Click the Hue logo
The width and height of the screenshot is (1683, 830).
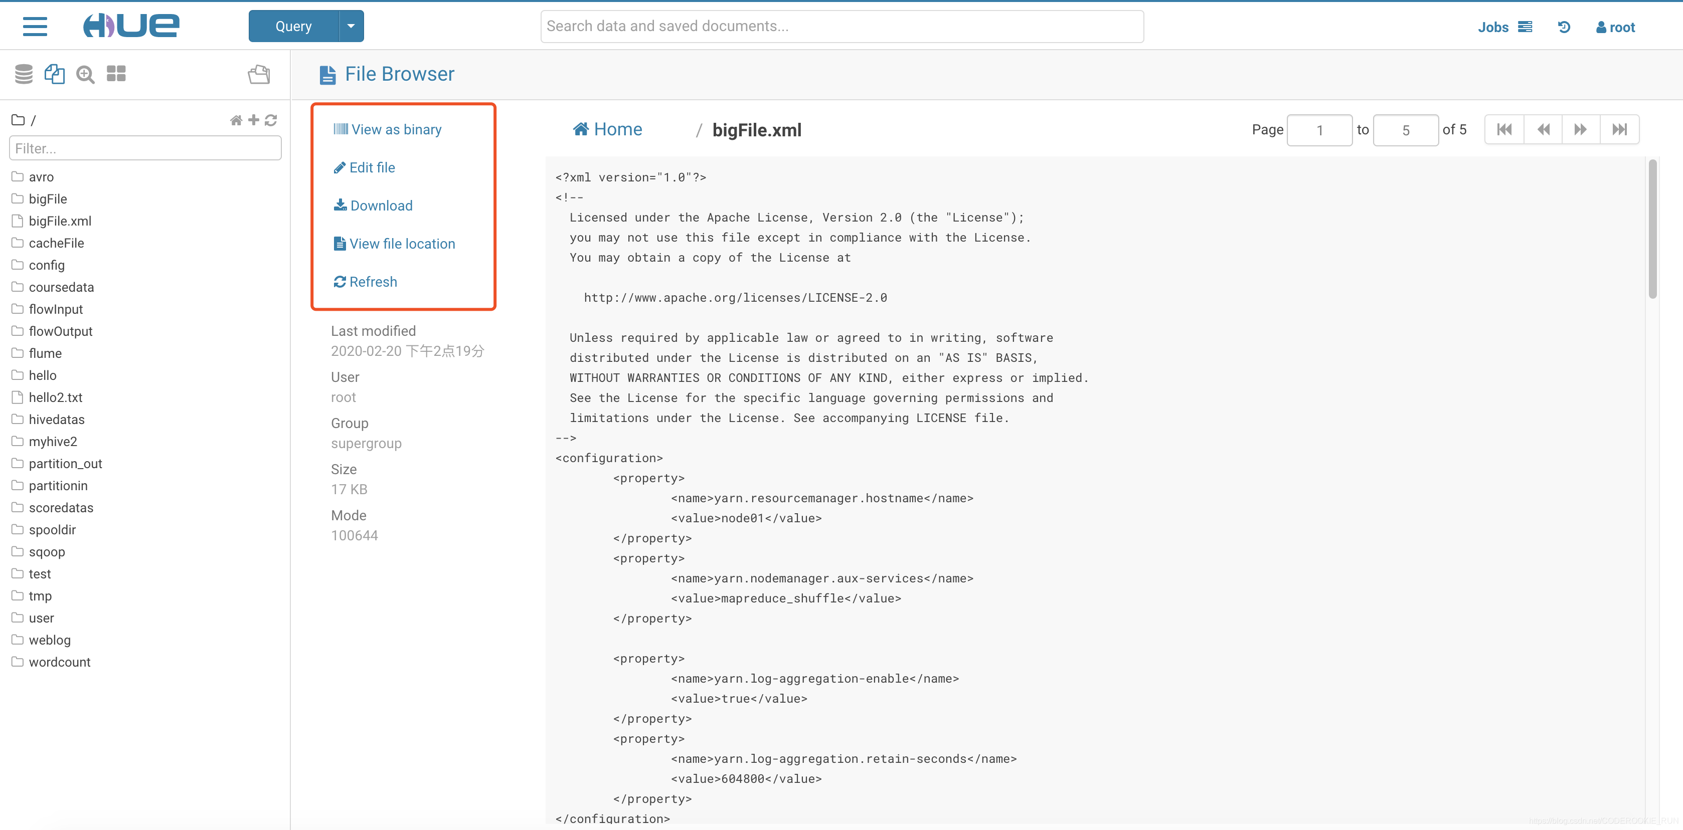(x=131, y=26)
